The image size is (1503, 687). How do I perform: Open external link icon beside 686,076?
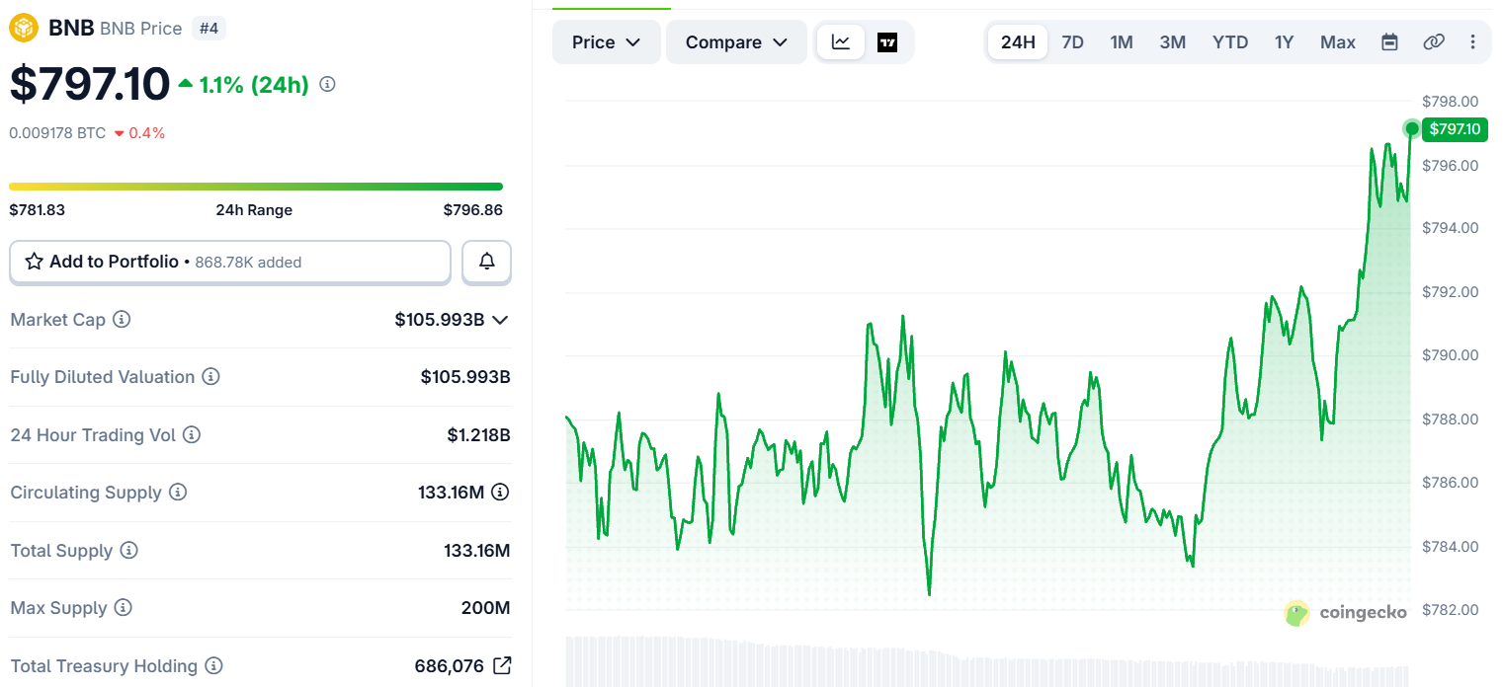502,665
